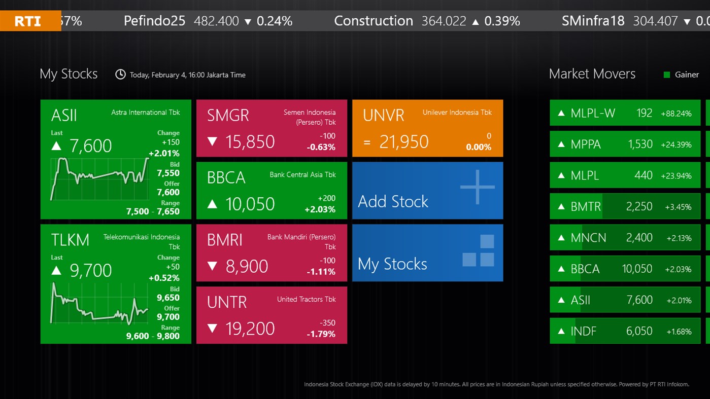Viewport: 710px width, 399px height.
Task: Click the down-triangle on the UNTR tile
Action: coord(212,329)
